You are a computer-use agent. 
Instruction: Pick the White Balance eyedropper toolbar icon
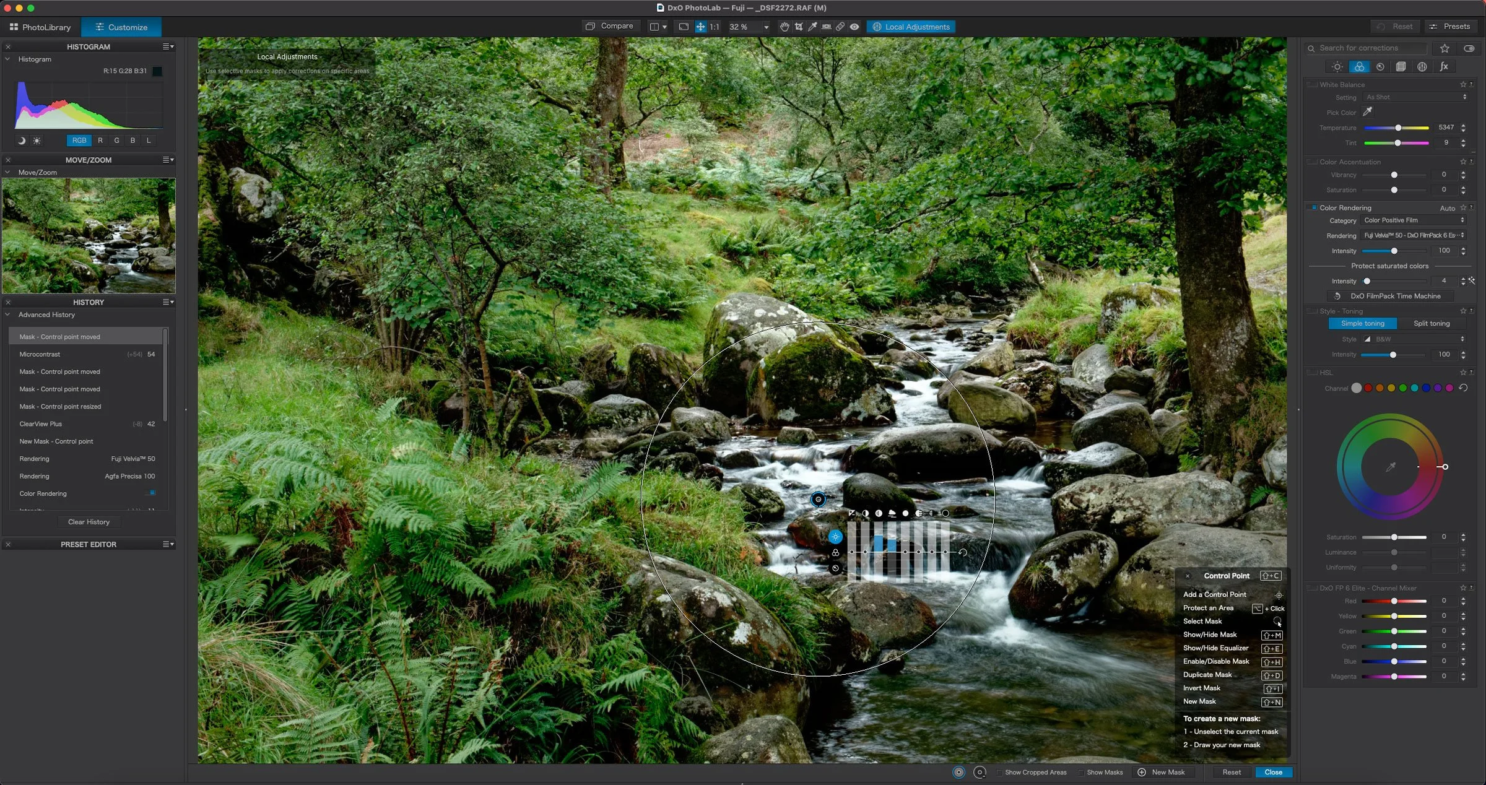[812, 27]
